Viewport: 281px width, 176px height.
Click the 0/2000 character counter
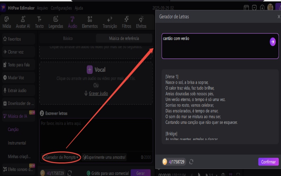coord(146,157)
